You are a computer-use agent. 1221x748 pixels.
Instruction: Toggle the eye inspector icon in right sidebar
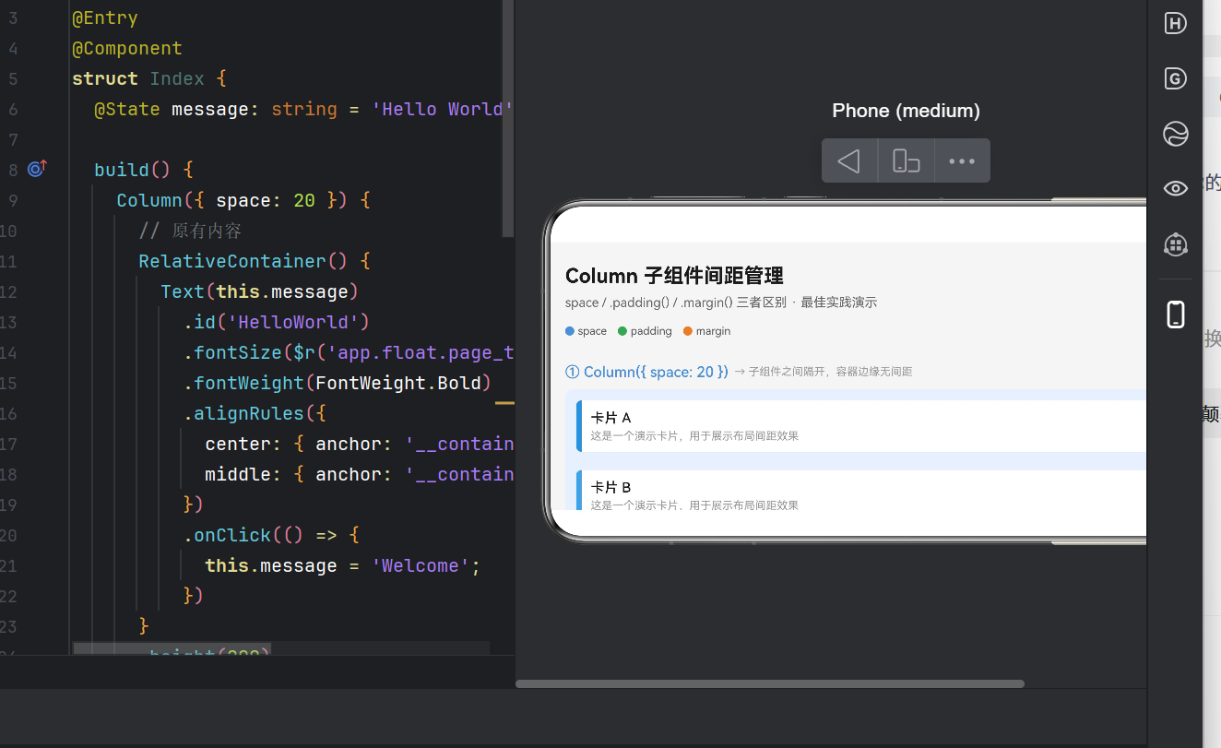1175,189
